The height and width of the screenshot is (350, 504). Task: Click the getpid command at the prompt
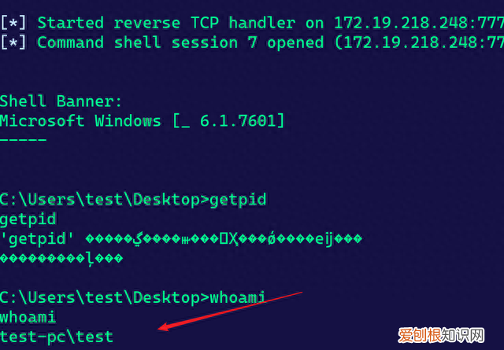238,200
